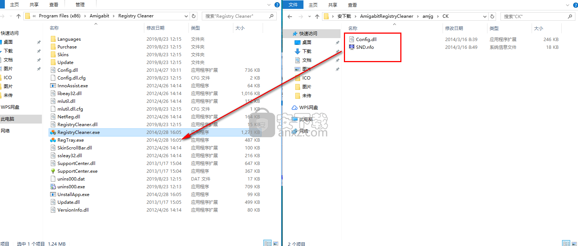Select 未传 folder in left sidebar
This screenshot has width=578, height=246.
tap(8, 95)
